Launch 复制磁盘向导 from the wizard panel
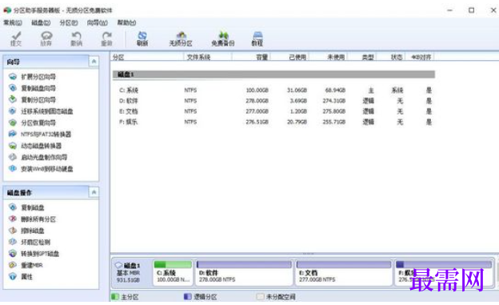 pyautogui.click(x=33, y=88)
